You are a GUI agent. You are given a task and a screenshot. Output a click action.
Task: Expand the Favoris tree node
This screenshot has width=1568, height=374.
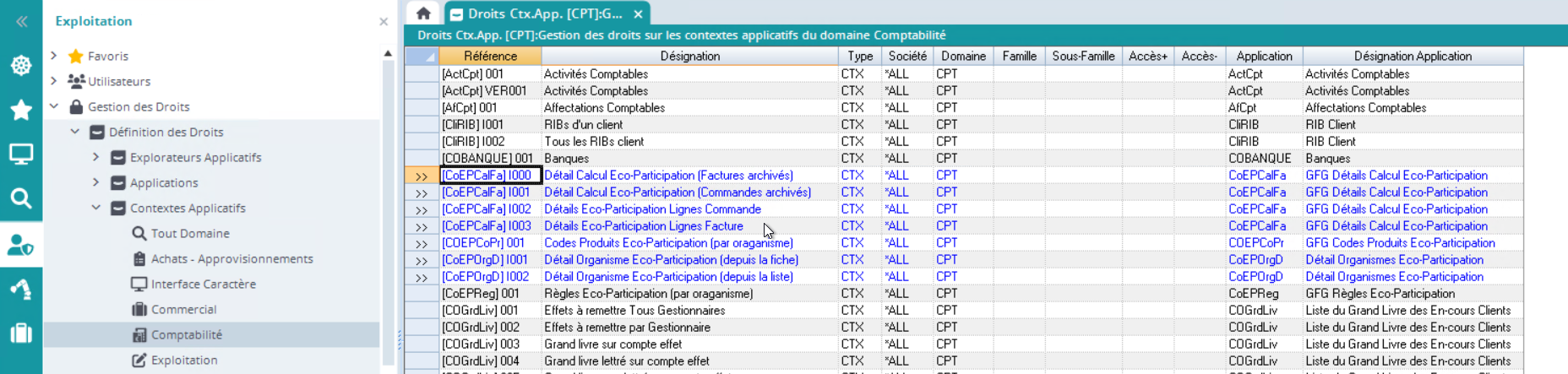[x=54, y=56]
